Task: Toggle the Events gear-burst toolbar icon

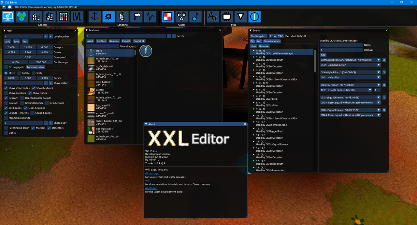Action: click(108, 17)
